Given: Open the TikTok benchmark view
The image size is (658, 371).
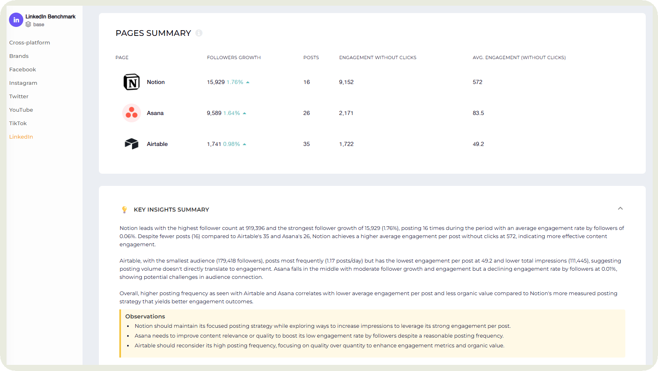Looking at the screenshot, I should 18,123.
